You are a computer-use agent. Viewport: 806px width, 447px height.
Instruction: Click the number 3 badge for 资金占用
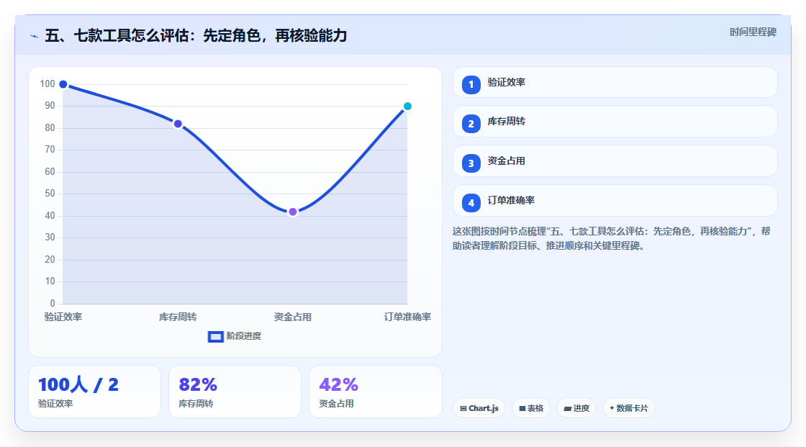(471, 163)
